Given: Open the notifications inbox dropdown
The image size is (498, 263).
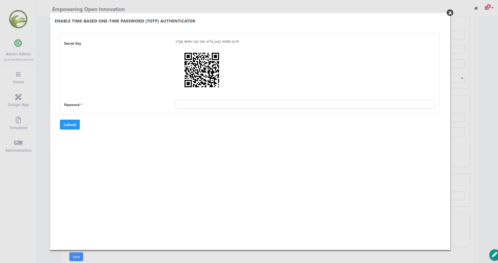Looking at the screenshot, I should 488,8.
